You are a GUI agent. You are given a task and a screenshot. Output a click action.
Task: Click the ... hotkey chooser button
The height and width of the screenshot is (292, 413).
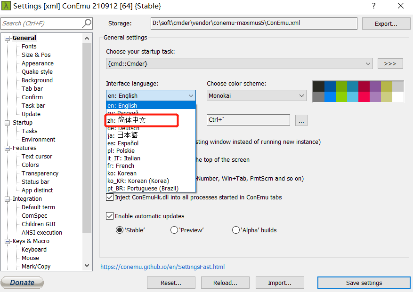301,120
